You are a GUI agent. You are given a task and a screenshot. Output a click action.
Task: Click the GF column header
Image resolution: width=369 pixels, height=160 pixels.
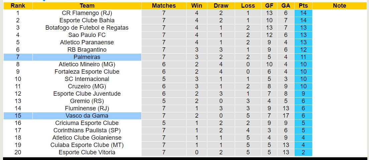(269, 6)
